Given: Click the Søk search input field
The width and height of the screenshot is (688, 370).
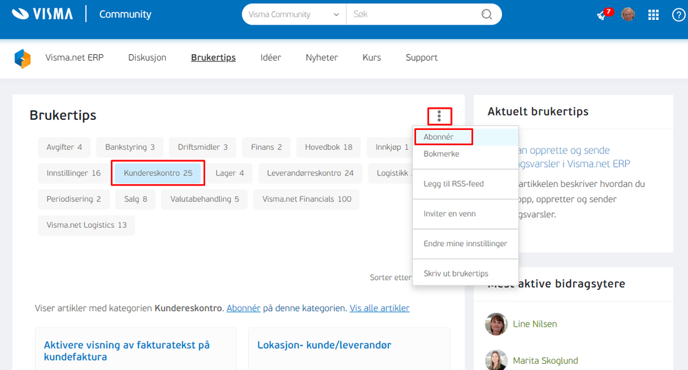Looking at the screenshot, I should tap(413, 14).
